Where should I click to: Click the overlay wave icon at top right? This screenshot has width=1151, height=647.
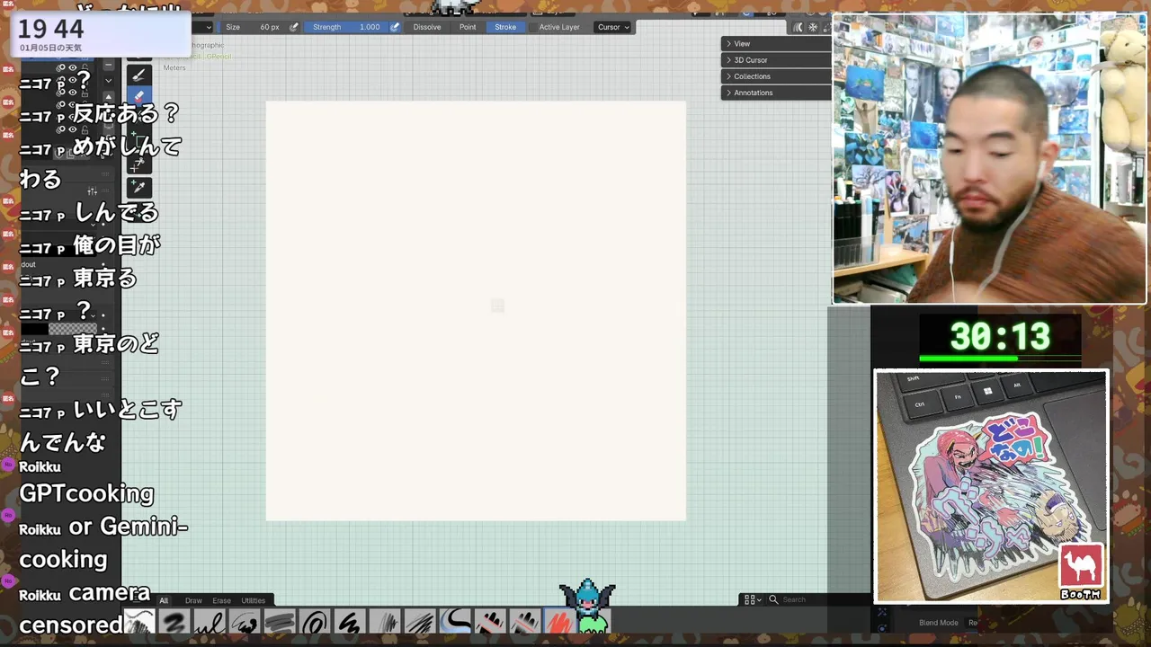pyautogui.click(x=798, y=27)
